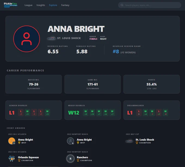
Task: Click the Mixed Doubles W +10 result tile
Action: (x=92, y=113)
